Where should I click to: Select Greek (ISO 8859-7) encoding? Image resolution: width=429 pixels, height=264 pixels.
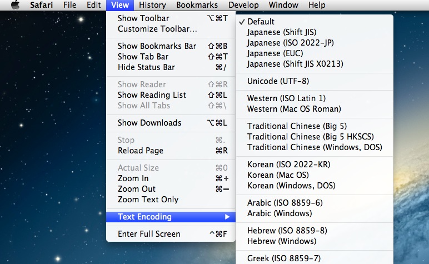pos(315,258)
